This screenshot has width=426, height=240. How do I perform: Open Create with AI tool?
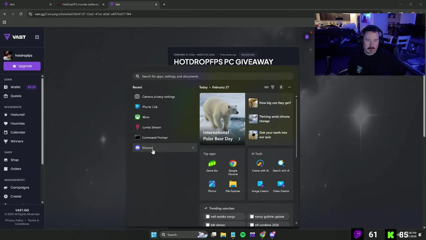coord(260,166)
